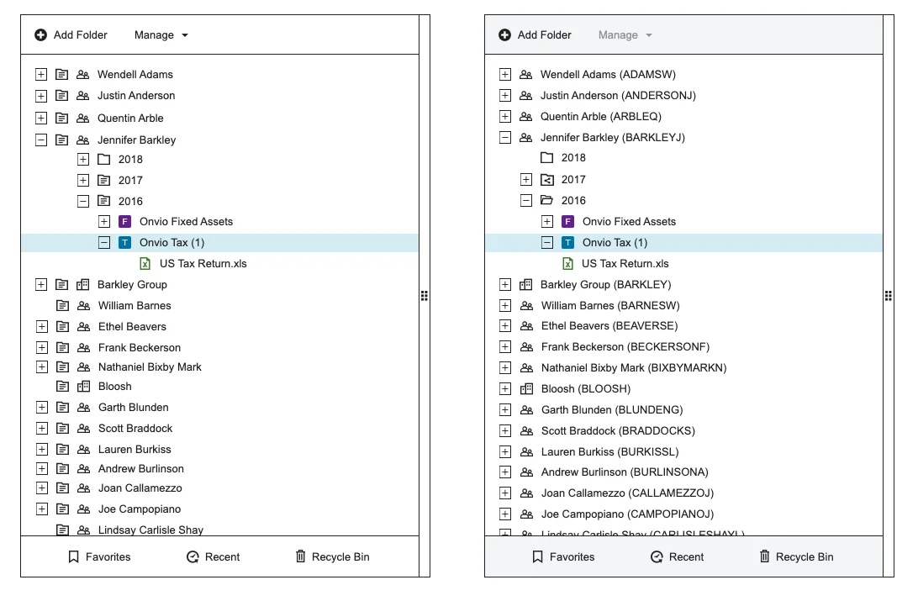
Task: Click the Bloosh (BLOOSH) building icon
Action: [x=526, y=388]
